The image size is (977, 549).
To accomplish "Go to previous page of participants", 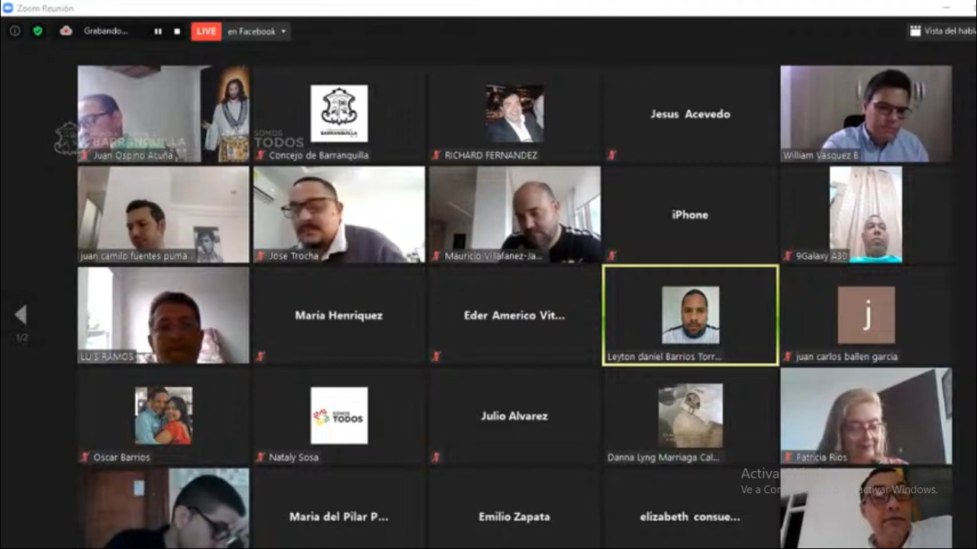I will [21, 315].
